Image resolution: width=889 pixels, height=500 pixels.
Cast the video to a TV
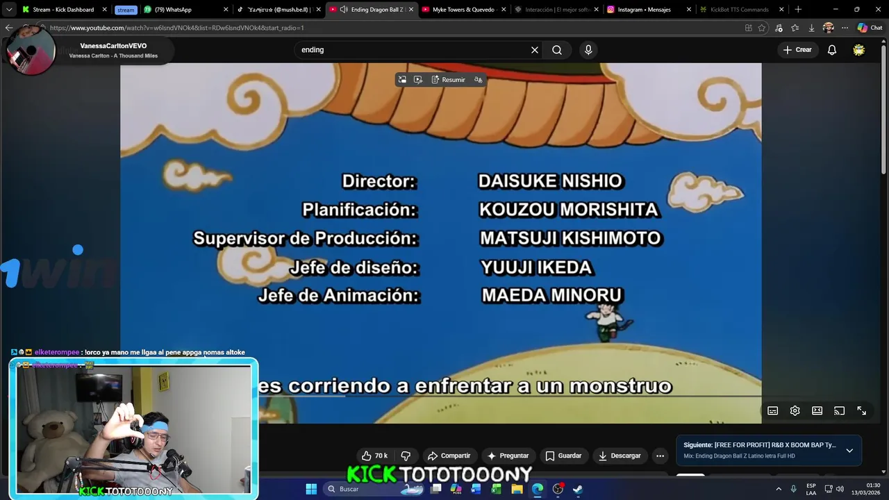coord(839,410)
